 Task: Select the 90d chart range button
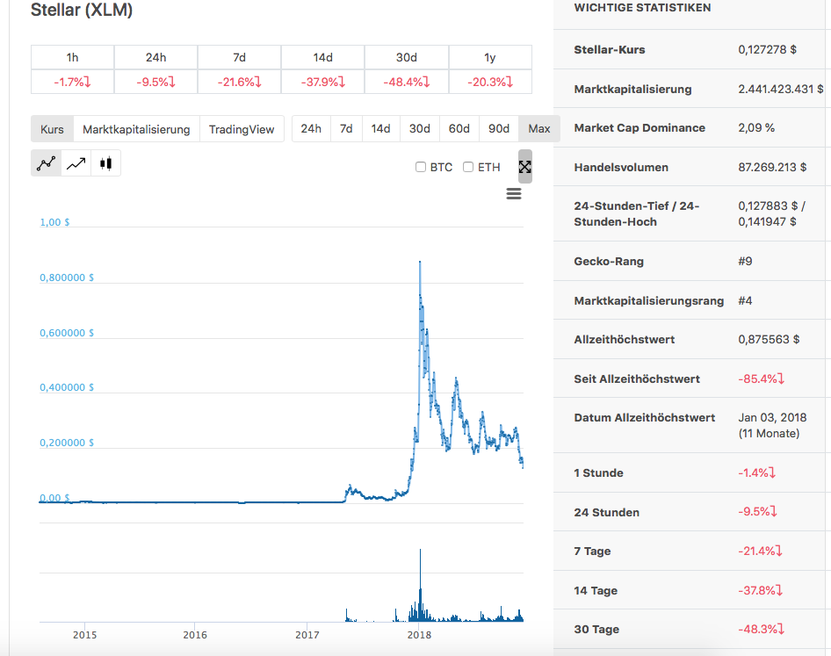(498, 128)
